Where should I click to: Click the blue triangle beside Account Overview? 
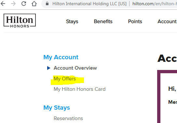48,68
